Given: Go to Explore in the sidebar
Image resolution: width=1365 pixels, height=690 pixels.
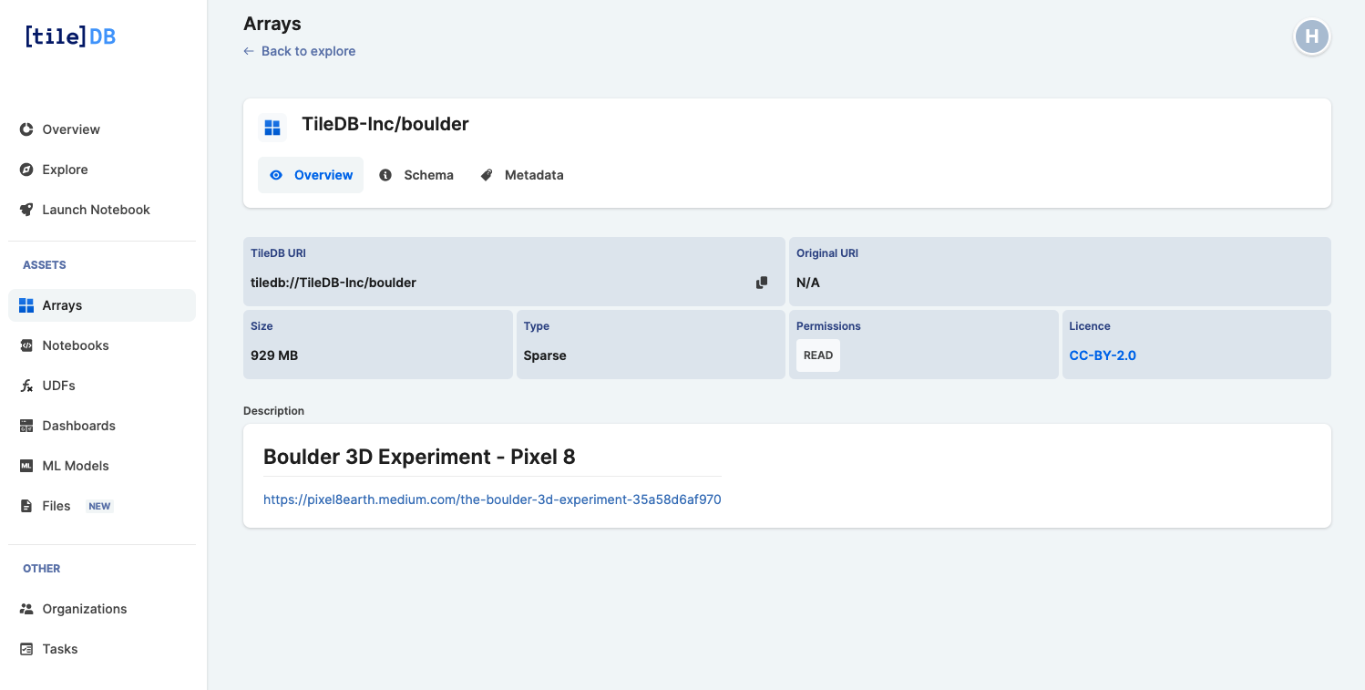Looking at the screenshot, I should (x=65, y=170).
